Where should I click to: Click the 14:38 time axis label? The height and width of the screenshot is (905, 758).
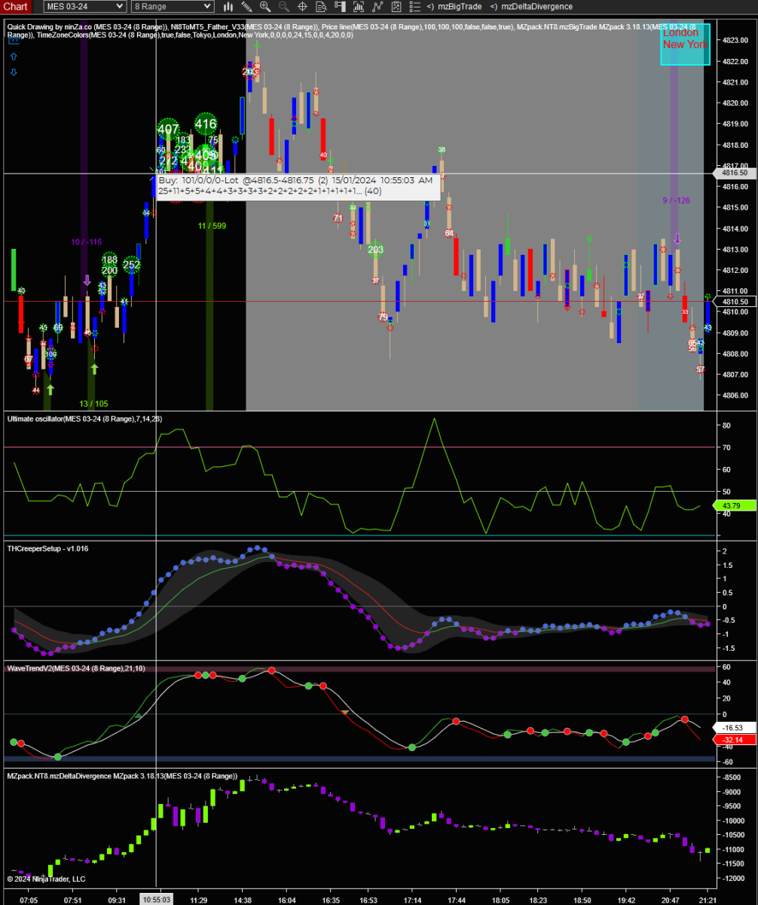pyautogui.click(x=243, y=900)
